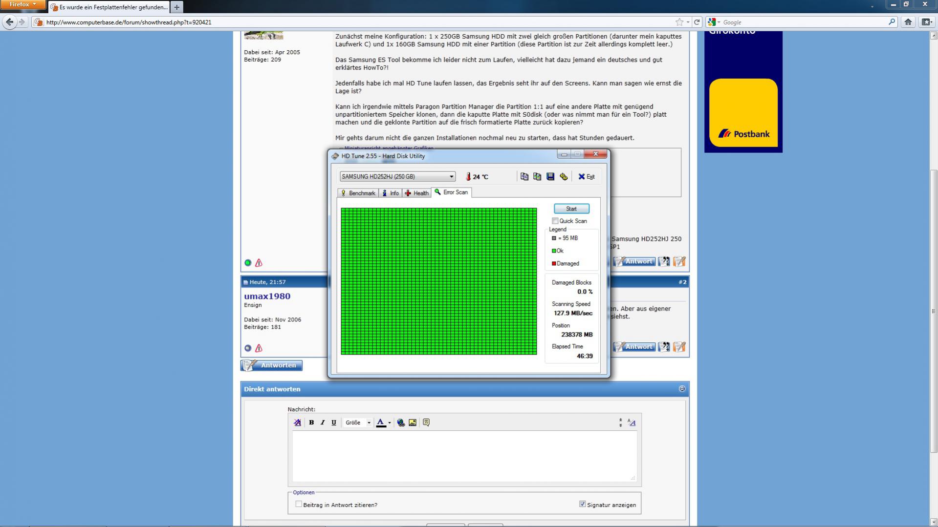Copy info to clipboard in HD Tune toolbar
The width and height of the screenshot is (938, 527).
click(524, 177)
